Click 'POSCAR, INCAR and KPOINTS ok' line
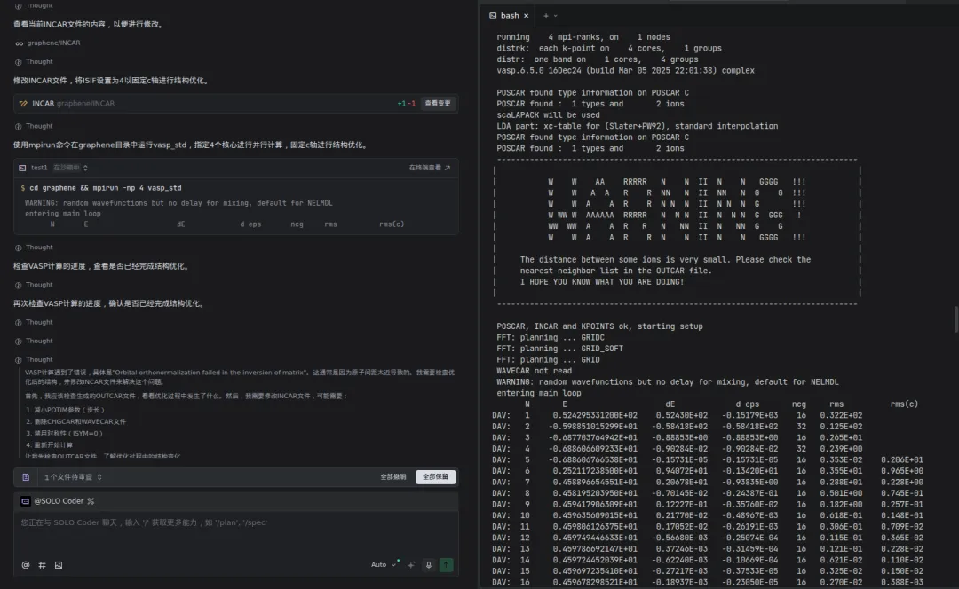Screen dimensions: 959x589 coord(599,327)
